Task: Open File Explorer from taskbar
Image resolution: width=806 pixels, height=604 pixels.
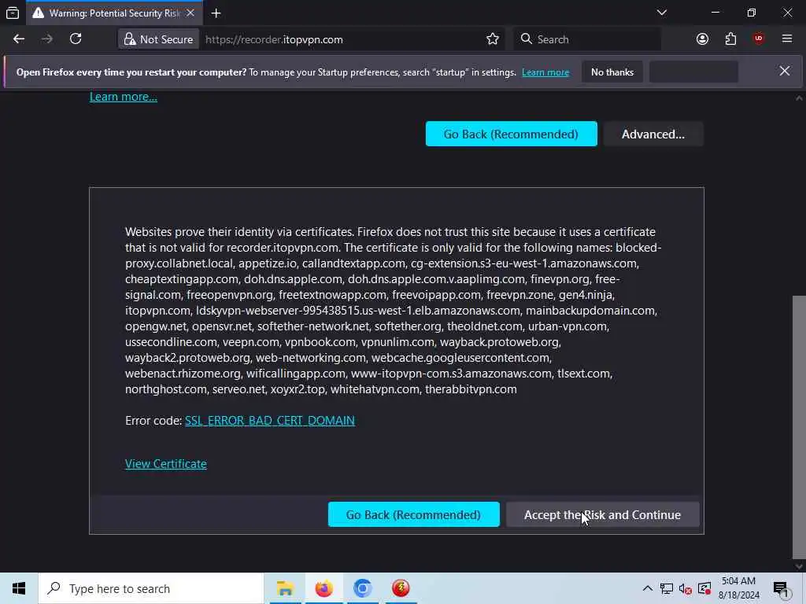Action: coord(285,588)
